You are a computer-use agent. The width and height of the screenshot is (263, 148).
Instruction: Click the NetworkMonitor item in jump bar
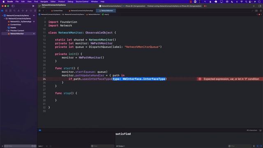93,14
